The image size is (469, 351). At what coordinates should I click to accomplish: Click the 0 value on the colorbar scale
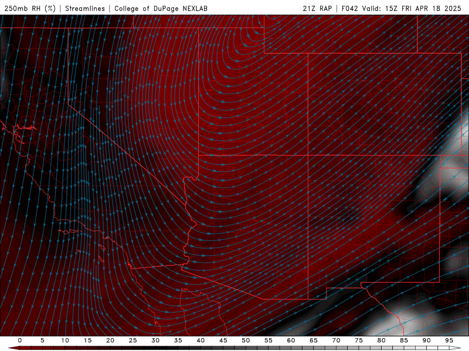coord(20,340)
